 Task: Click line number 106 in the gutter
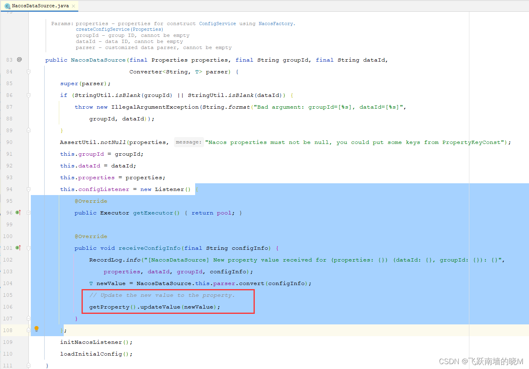(8, 307)
